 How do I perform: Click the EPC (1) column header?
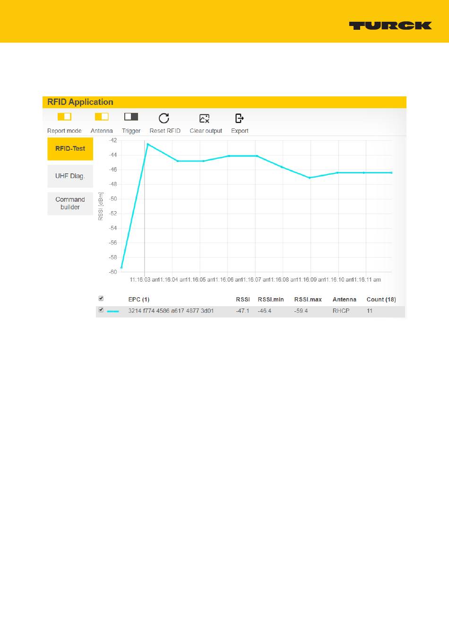[139, 300]
